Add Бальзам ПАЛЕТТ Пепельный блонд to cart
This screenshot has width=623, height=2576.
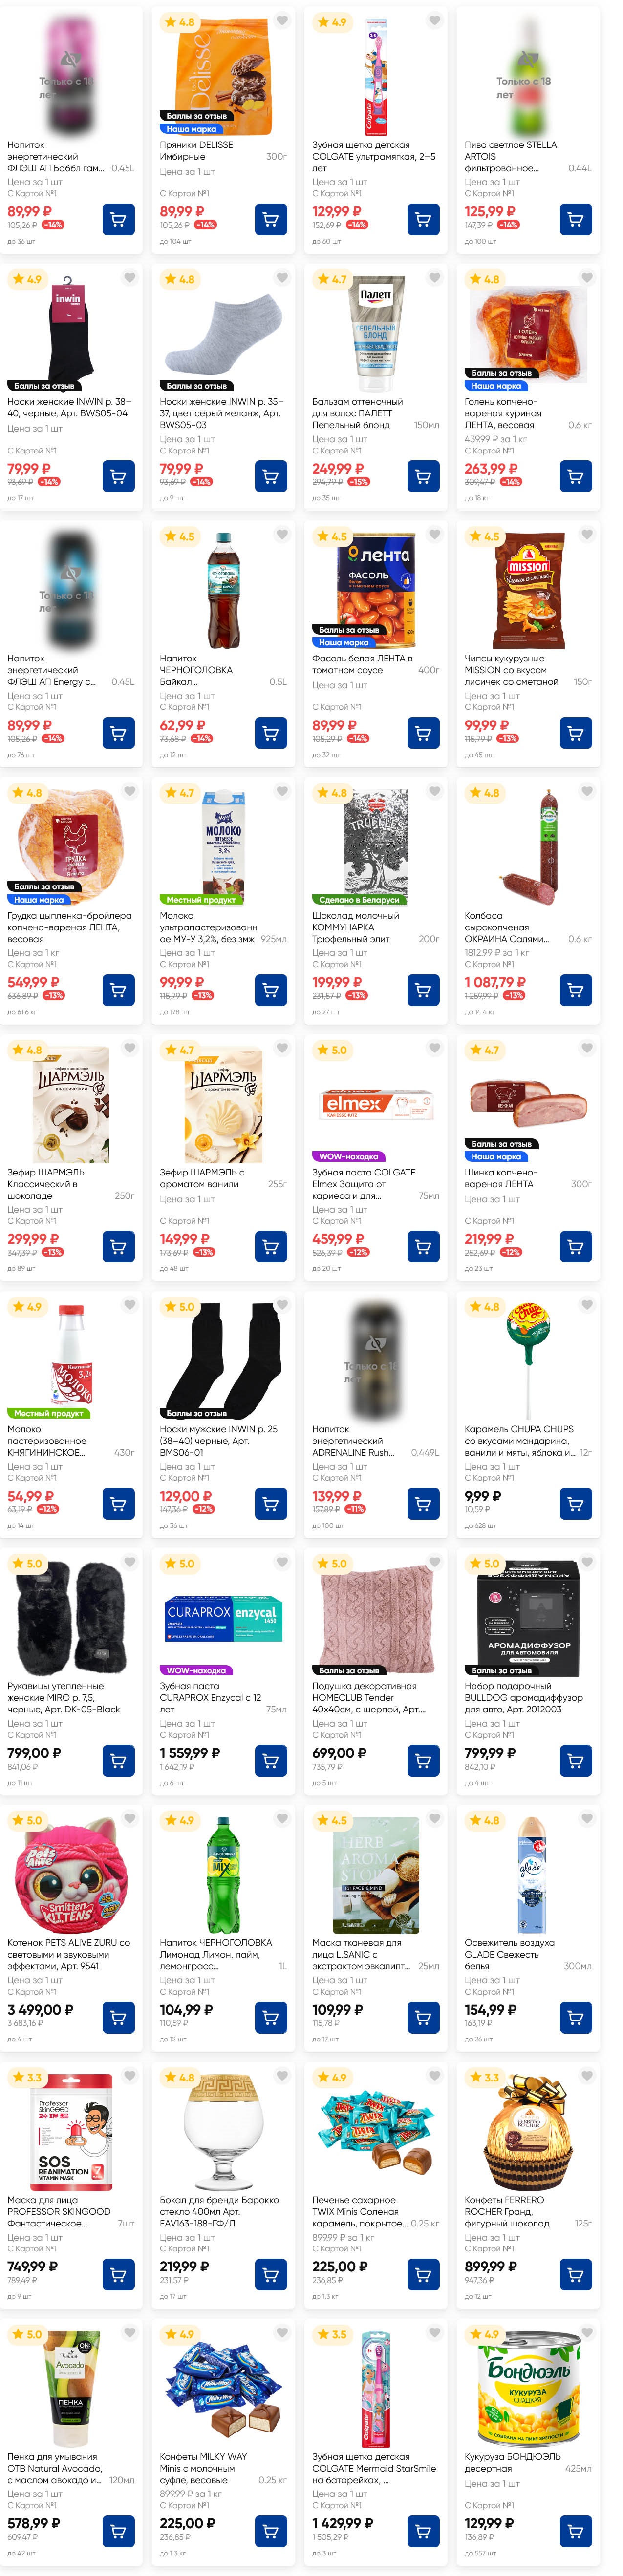click(x=423, y=476)
